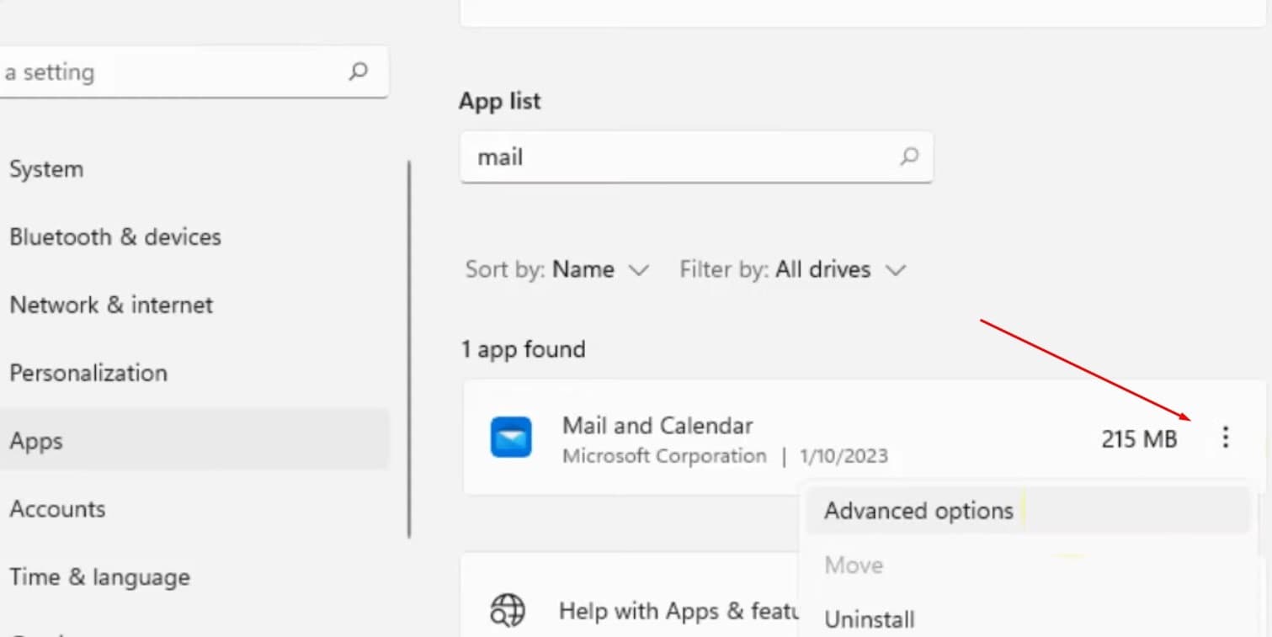This screenshot has width=1272, height=637.
Task: Click the 215 MB size value
Action: click(1139, 438)
